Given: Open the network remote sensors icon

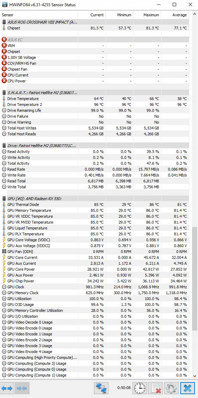Looking at the screenshot, I should coord(101,388).
